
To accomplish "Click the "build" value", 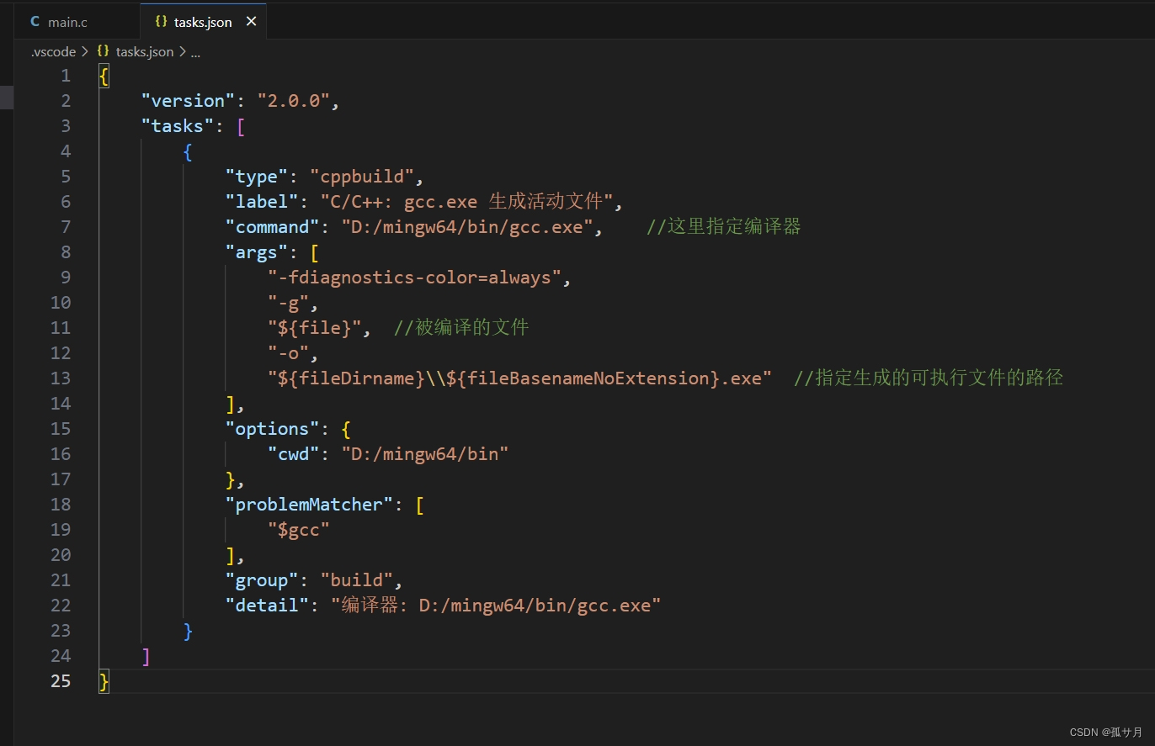I will pyautogui.click(x=357, y=580).
